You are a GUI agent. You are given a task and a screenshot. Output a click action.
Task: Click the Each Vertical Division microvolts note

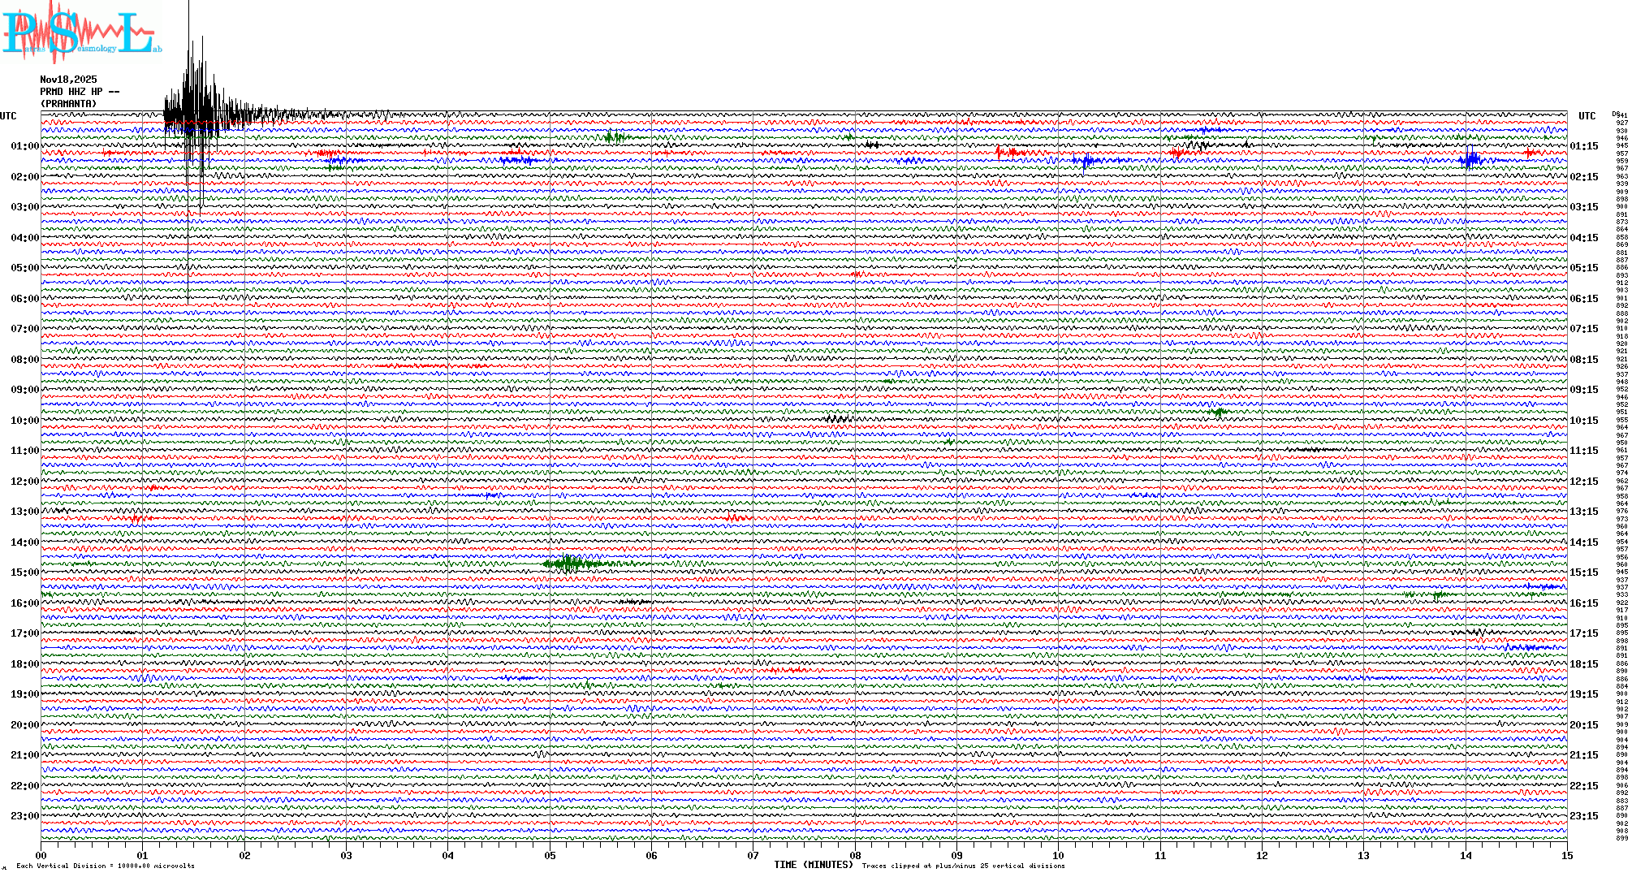106,866
